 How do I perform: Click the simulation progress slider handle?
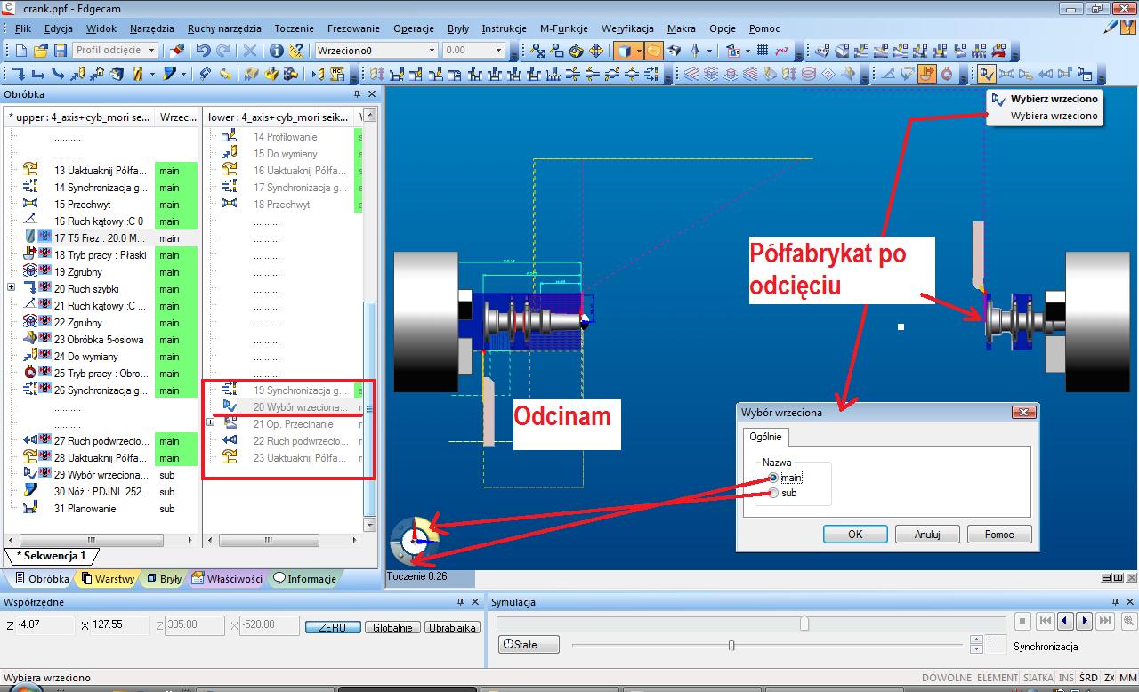coord(804,624)
